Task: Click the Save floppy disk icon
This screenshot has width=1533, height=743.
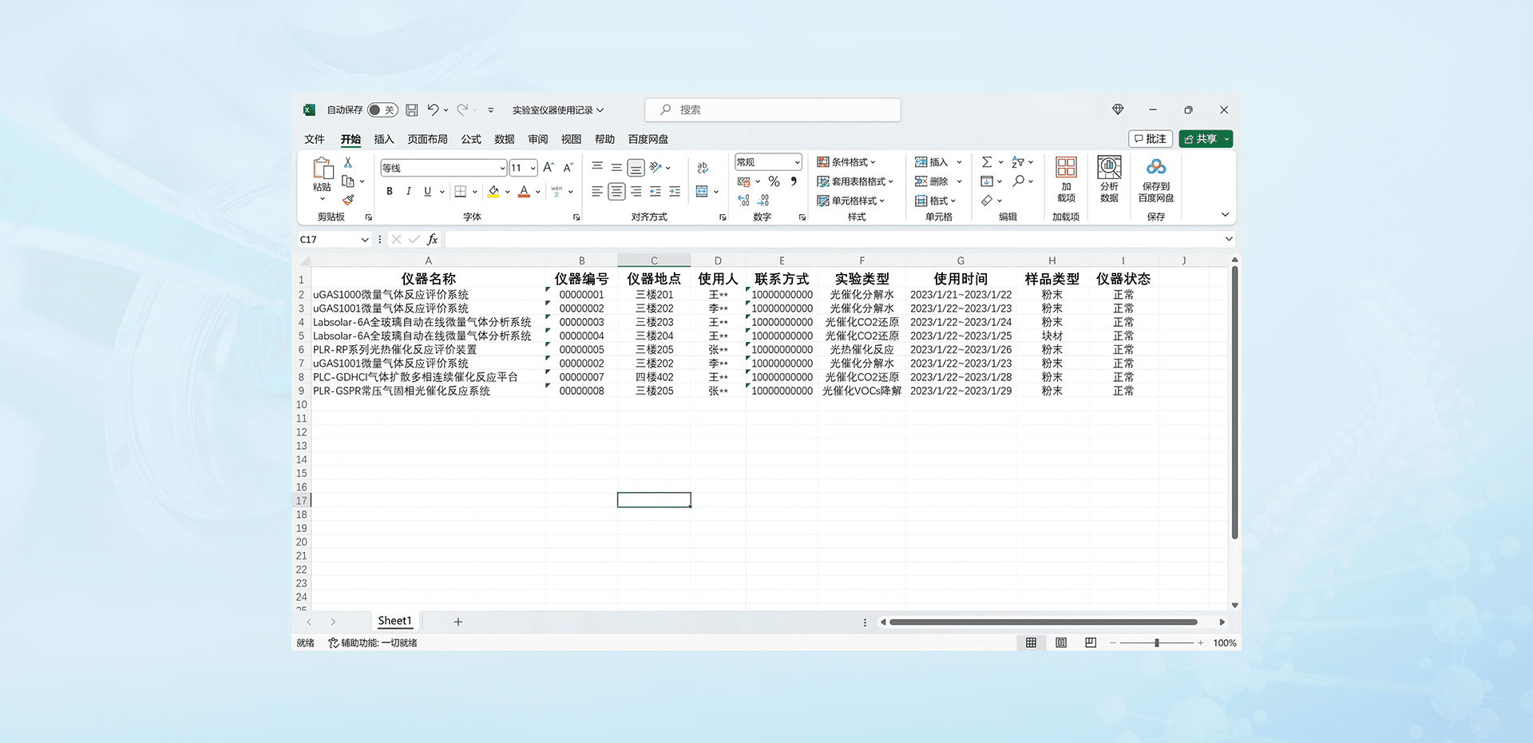Action: pos(412,110)
